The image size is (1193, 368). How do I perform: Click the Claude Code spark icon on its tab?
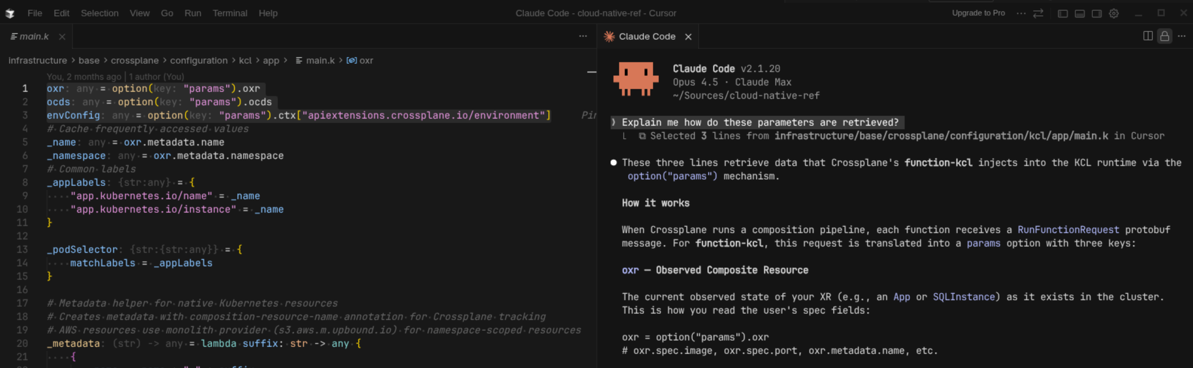[x=609, y=36]
